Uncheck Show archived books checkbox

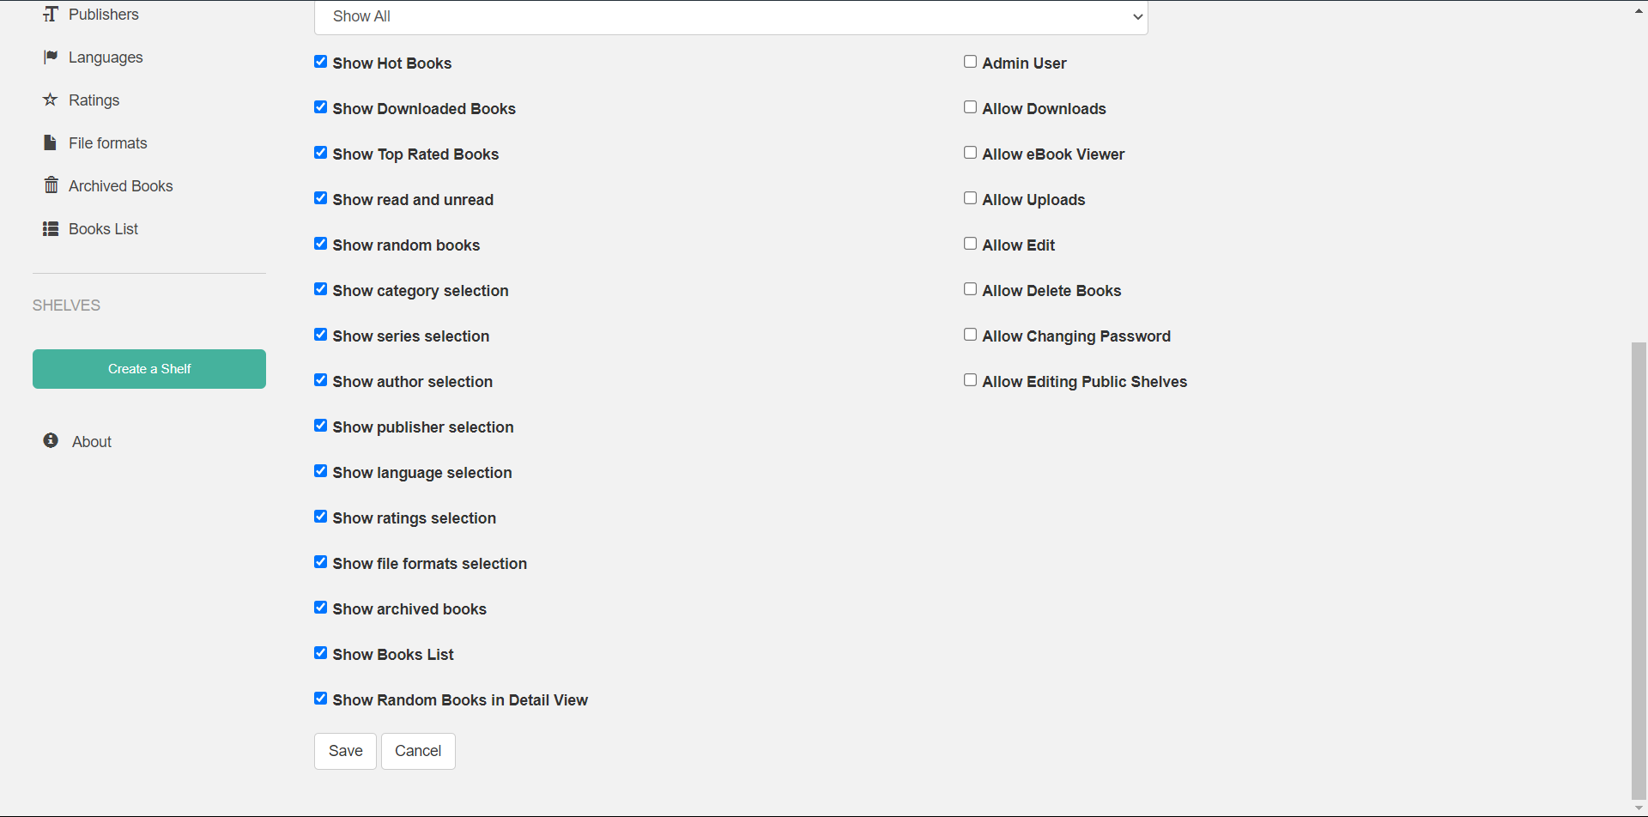click(320, 608)
